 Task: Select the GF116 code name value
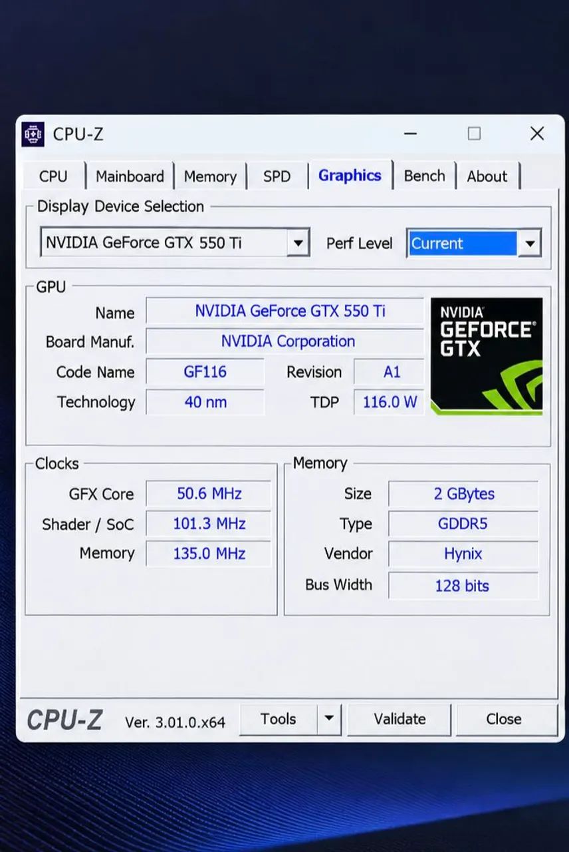tap(205, 371)
